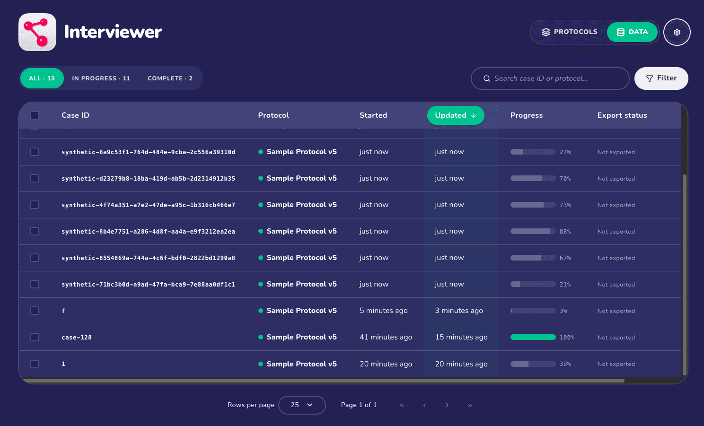Switch to the Protocols tab
Image resolution: width=704 pixels, height=426 pixels.
pyautogui.click(x=570, y=32)
